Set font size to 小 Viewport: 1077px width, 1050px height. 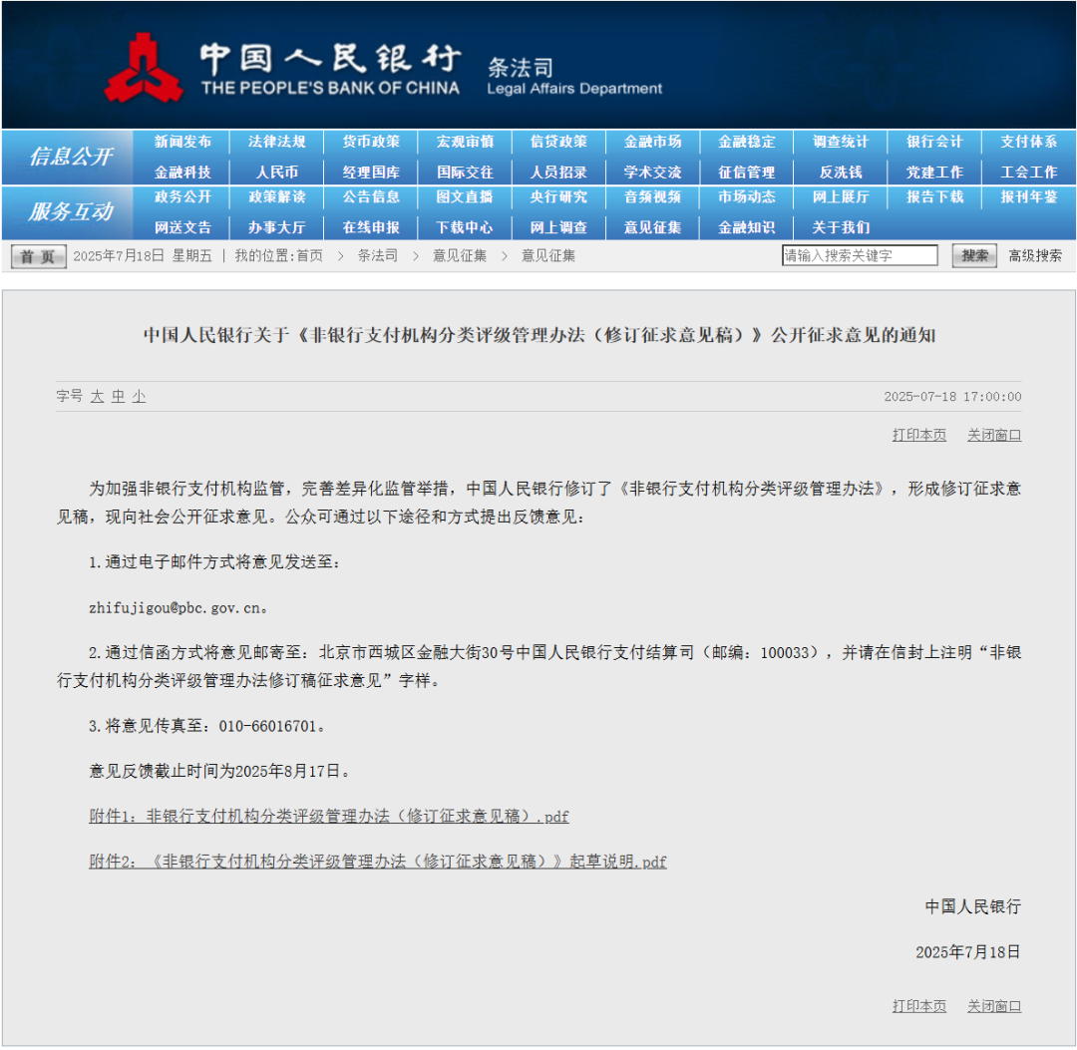pos(140,396)
